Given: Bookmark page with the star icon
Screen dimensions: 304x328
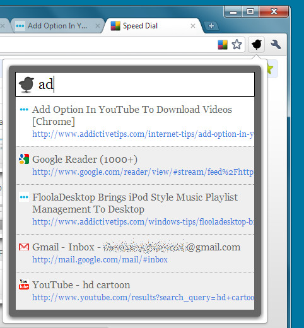Looking at the screenshot, I should [237, 44].
